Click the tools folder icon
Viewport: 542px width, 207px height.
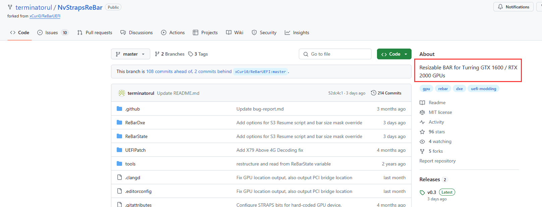119,163
